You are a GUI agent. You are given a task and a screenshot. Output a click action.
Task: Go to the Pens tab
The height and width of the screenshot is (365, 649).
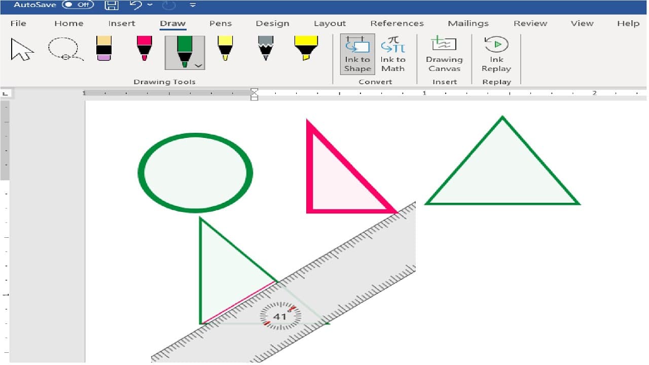pyautogui.click(x=221, y=23)
